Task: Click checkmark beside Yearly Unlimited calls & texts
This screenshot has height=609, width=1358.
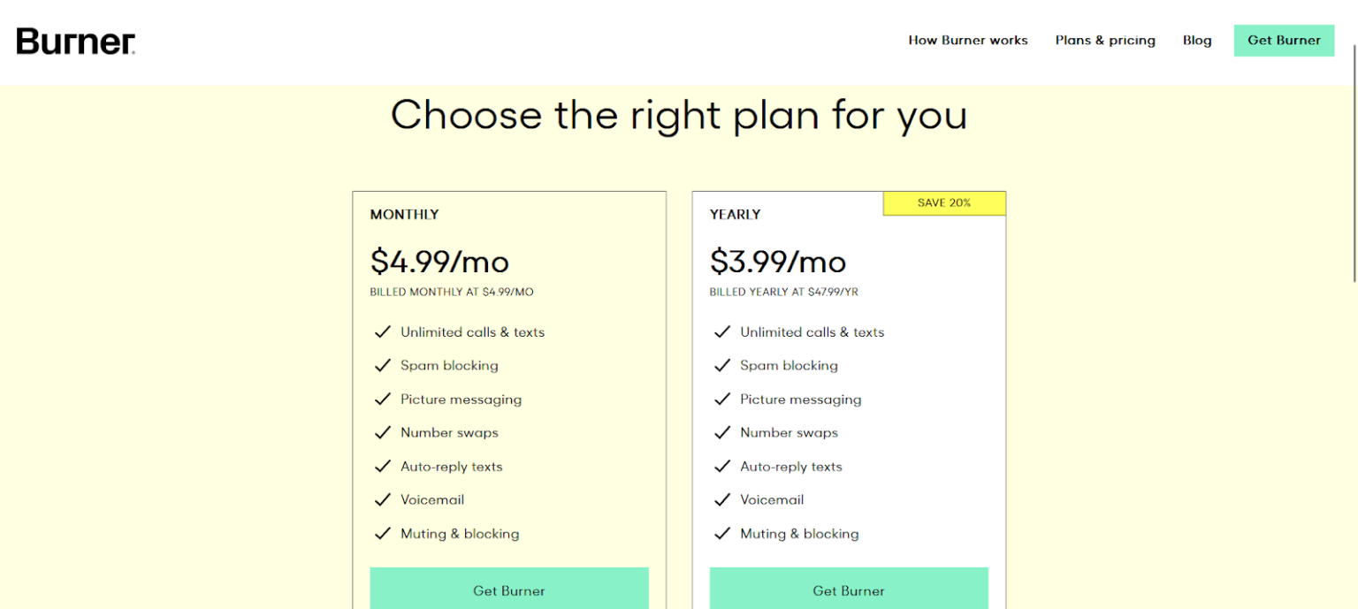Action: (x=722, y=332)
